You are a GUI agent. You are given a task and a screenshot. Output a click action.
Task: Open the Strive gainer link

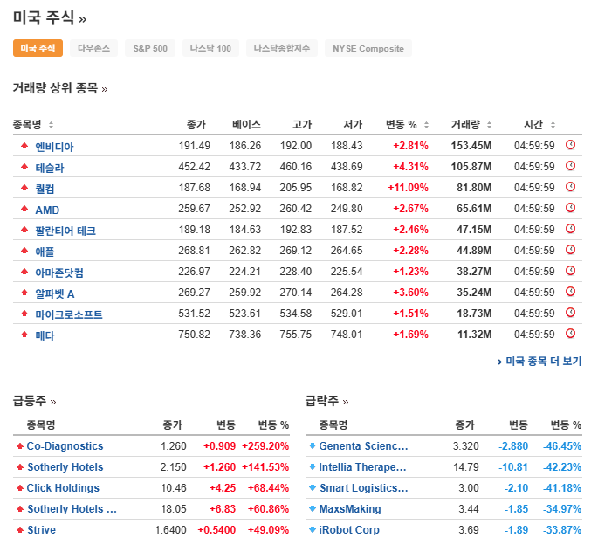coord(41,530)
